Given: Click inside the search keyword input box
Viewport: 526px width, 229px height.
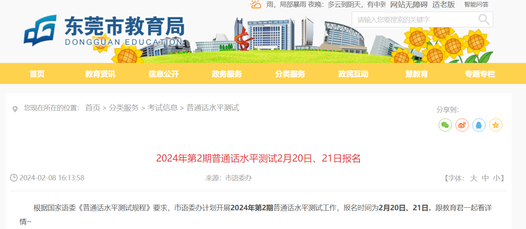Looking at the screenshot, I should click(x=412, y=19).
